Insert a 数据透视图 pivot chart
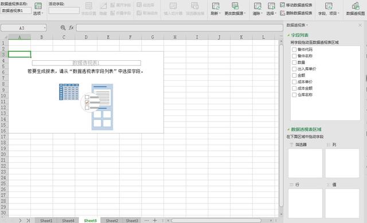Viewport: 367px width, 223px height. point(356,9)
